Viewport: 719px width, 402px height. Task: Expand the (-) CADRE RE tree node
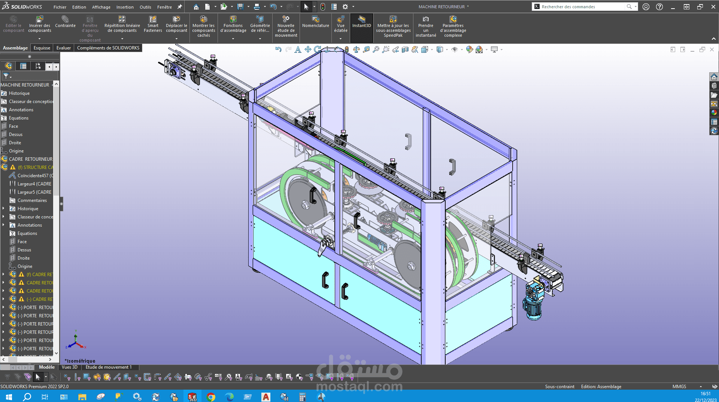click(x=3, y=299)
